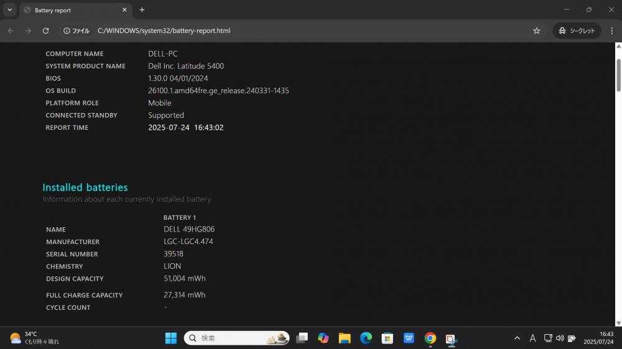Launch Copilot from the taskbar
Screen dimensions: 622x349
(323, 338)
